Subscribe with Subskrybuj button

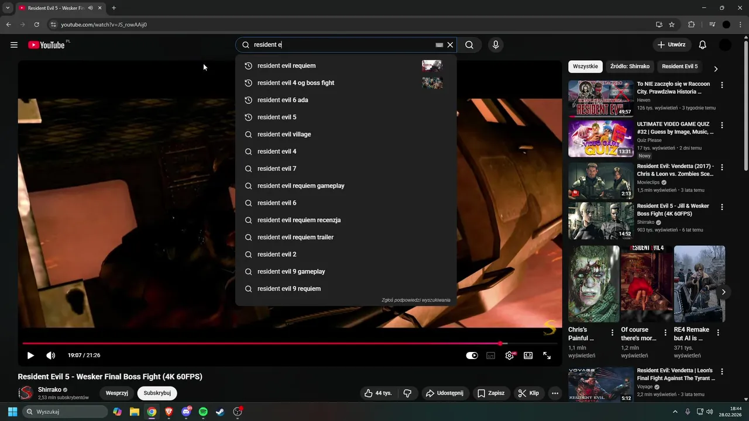(157, 394)
